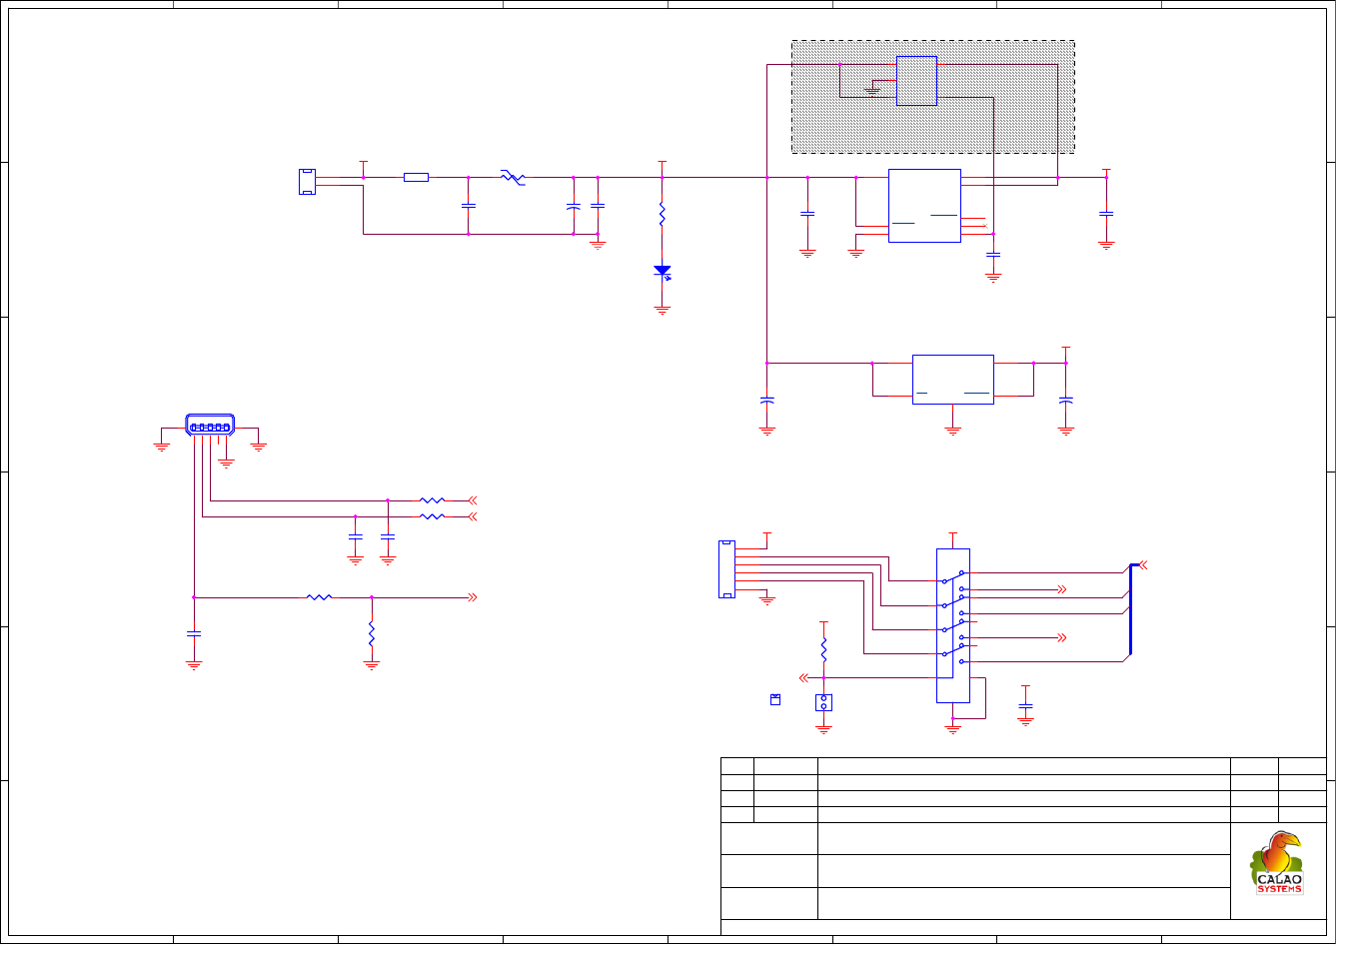Image resolution: width=1350 pixels, height=953 pixels.
Task: Select the rectangular ferrite bead symbol
Action: click(416, 178)
